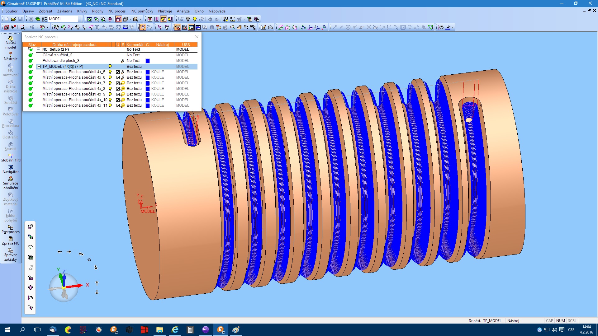
Task: Uncheck the checkbox for operation 4x_6
Action: click(118, 77)
